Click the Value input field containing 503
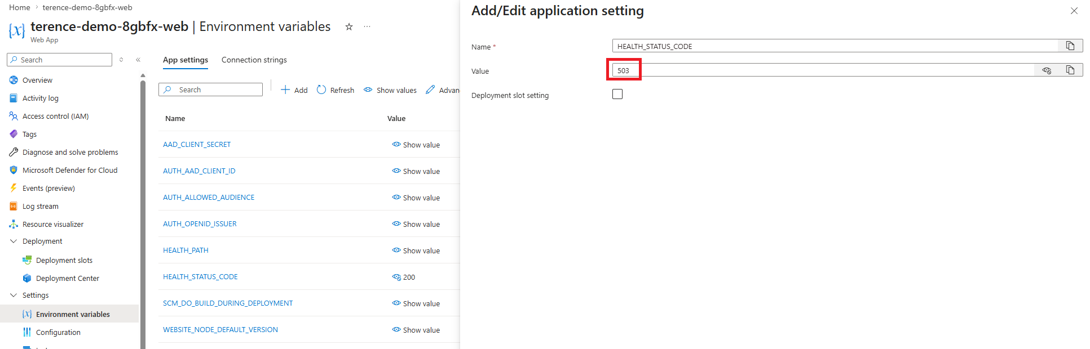The image size is (1090, 349). point(835,70)
